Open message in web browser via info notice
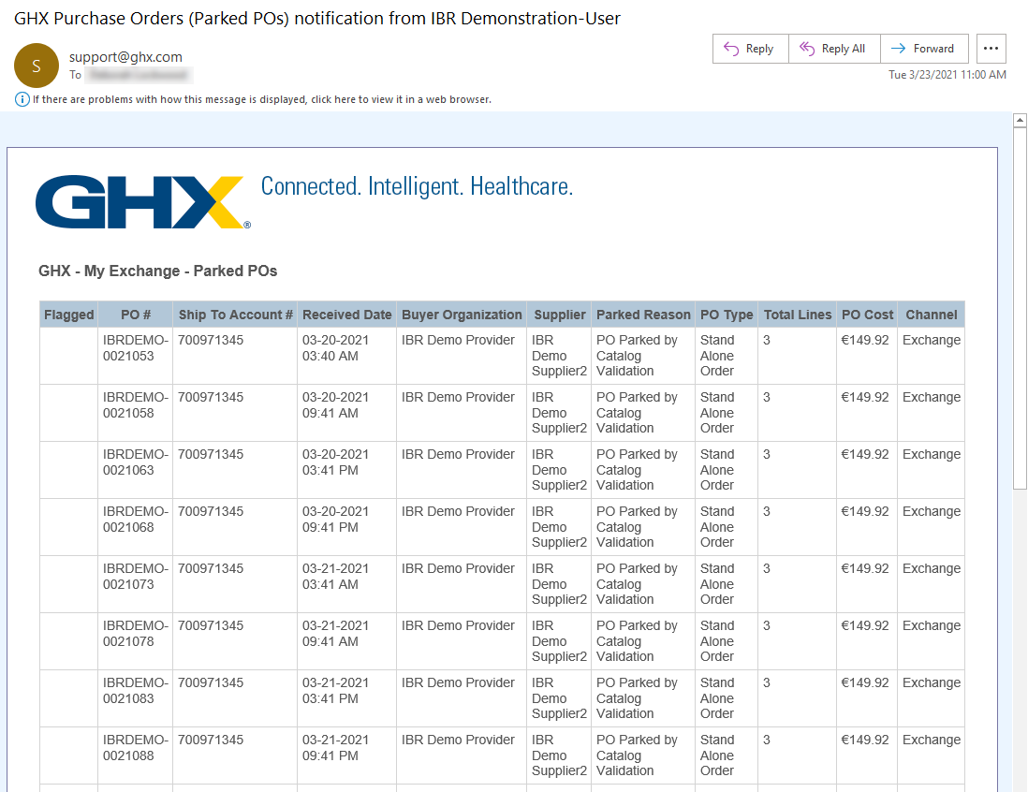The height and width of the screenshot is (792, 1028). pyautogui.click(x=262, y=99)
